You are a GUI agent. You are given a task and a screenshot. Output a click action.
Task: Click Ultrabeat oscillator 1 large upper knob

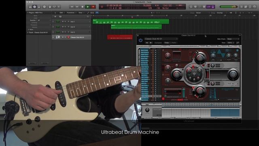(x=200, y=58)
